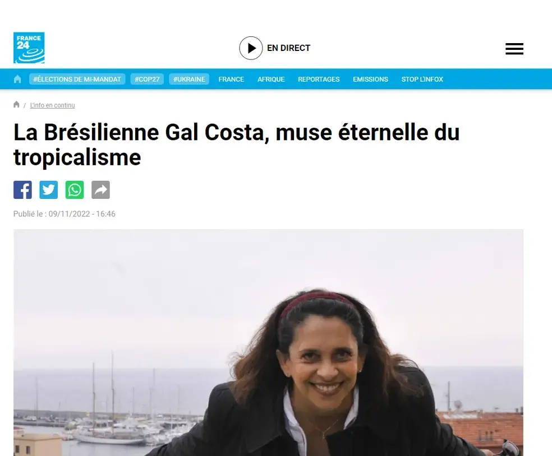This screenshot has width=552, height=456.
Task: Click the En Direct text label
Action: [x=289, y=48]
